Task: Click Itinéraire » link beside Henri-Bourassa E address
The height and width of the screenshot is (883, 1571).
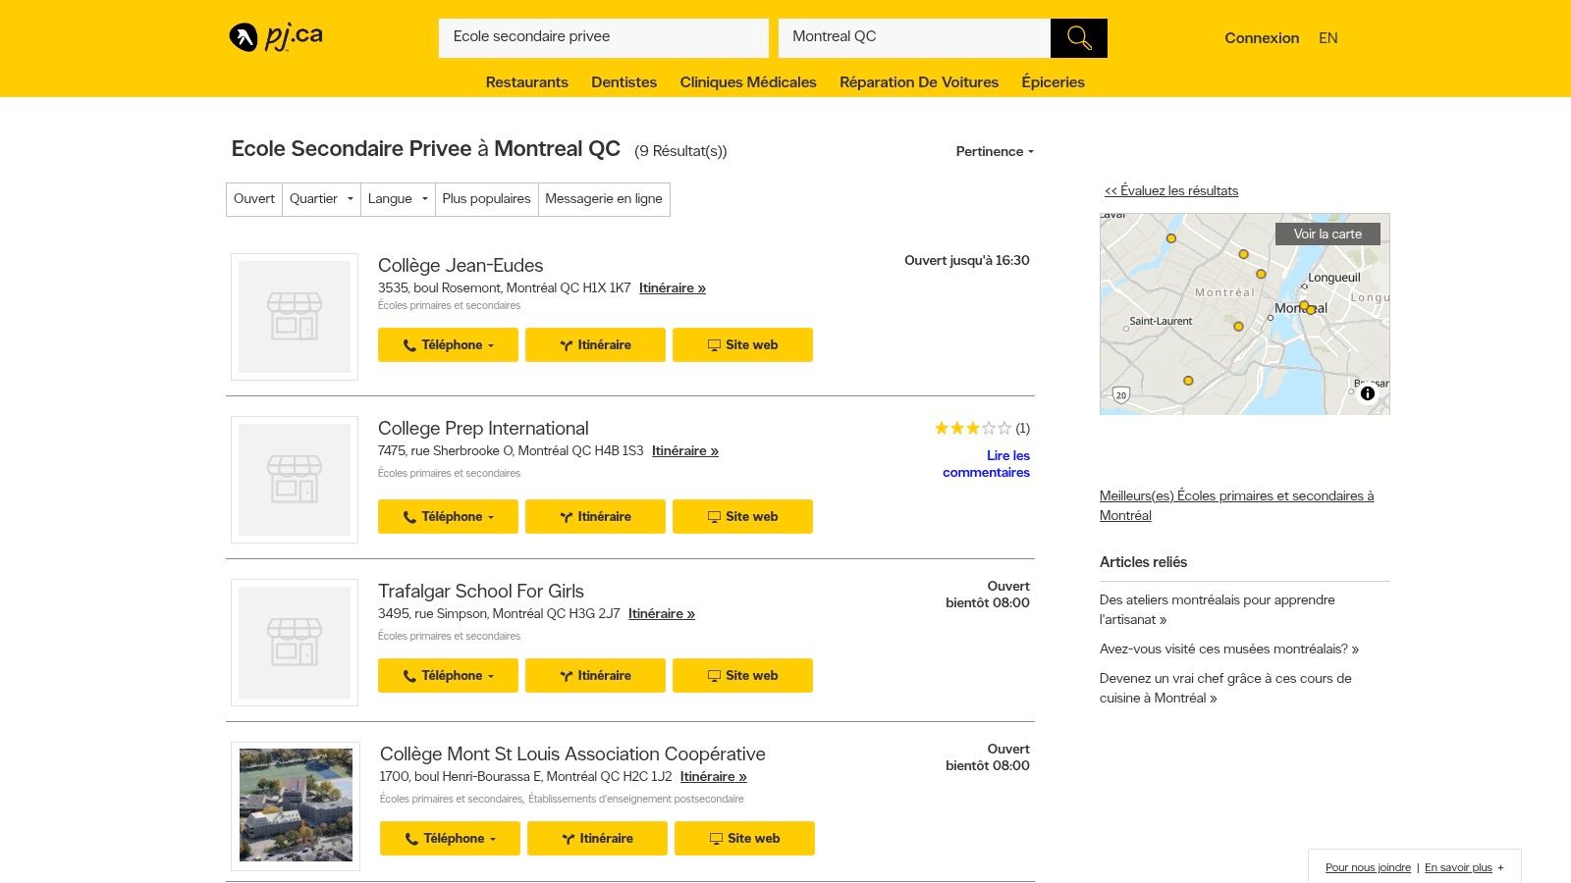Action: [714, 776]
